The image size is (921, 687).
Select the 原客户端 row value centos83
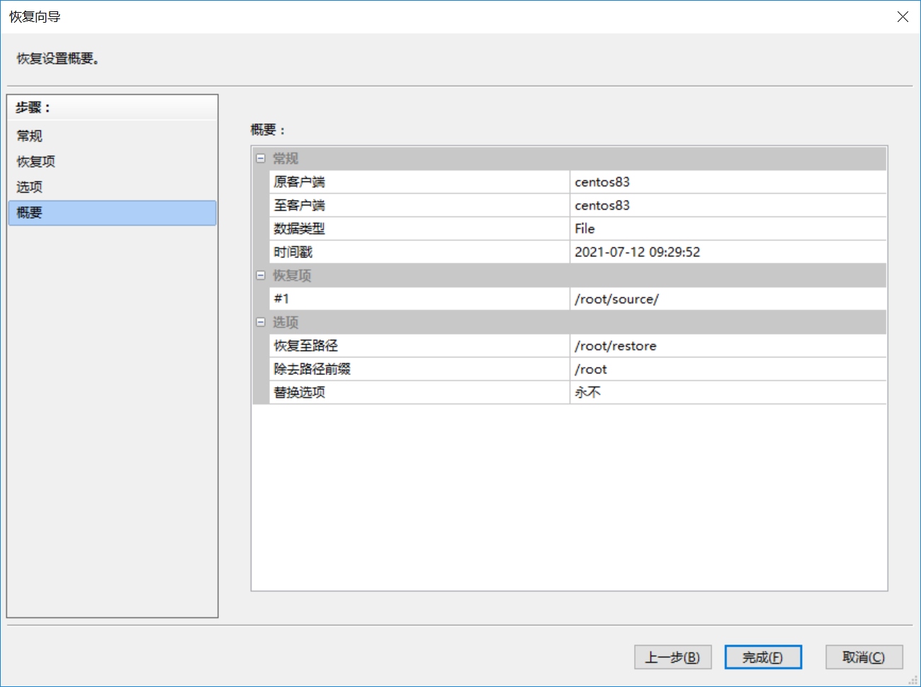tap(602, 182)
